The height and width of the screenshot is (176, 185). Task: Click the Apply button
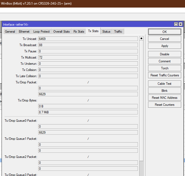165,46
